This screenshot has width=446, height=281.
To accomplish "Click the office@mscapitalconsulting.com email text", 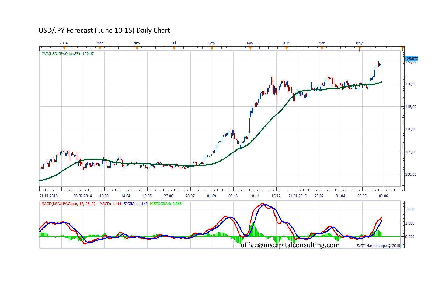I will 290,245.
